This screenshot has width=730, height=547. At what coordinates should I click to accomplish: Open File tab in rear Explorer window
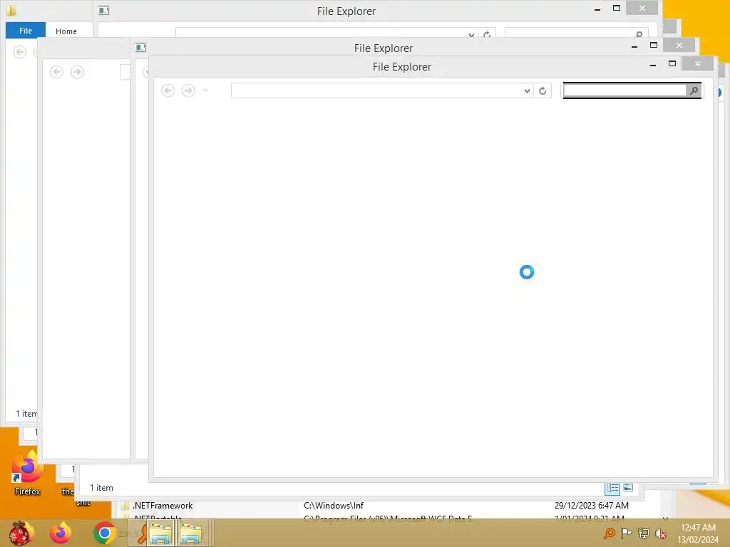pos(26,31)
